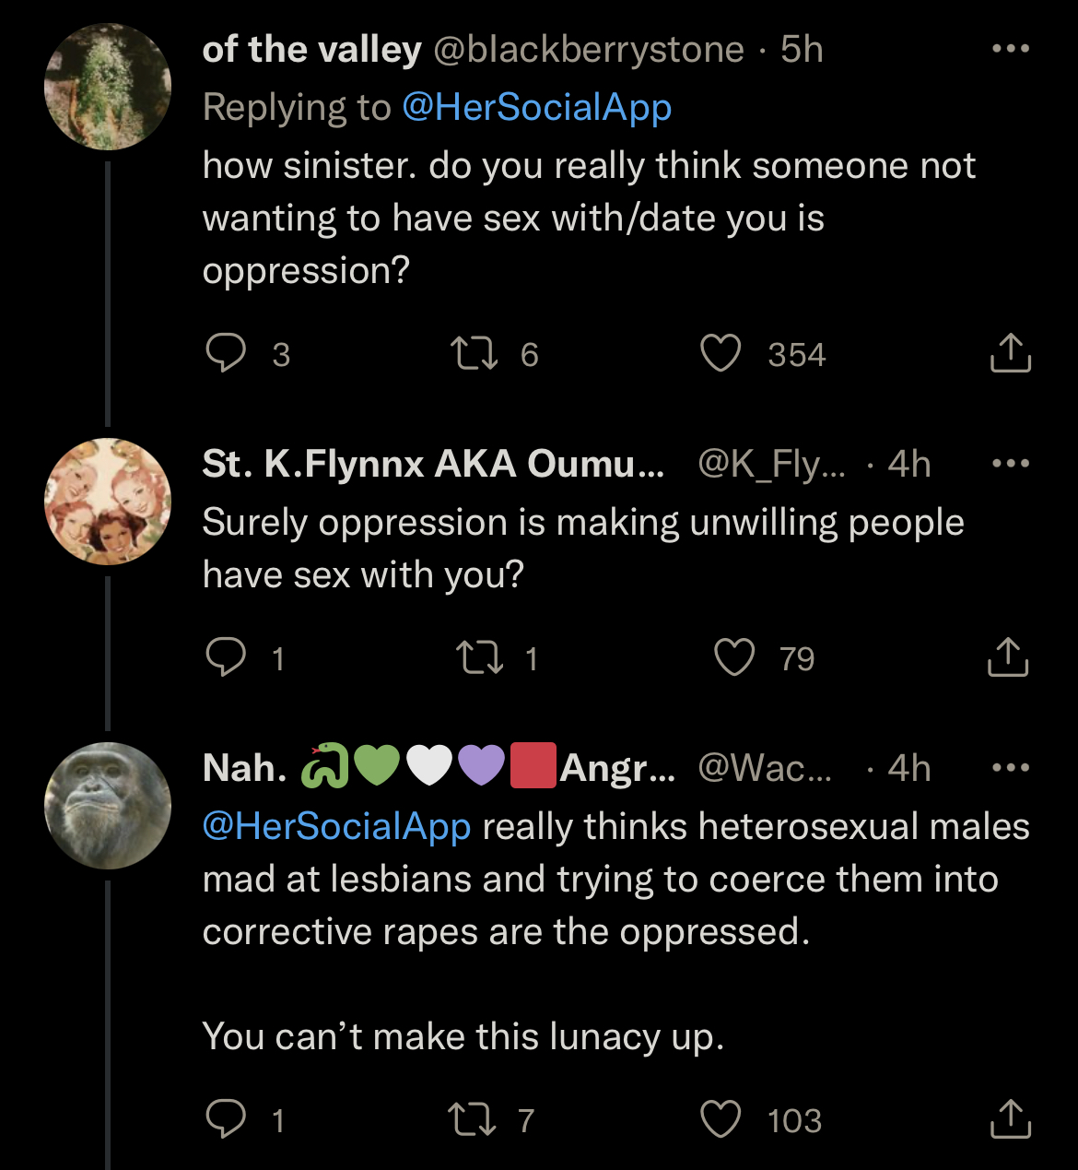The image size is (1078, 1170).
Task: Open the of the valley profile picture
Action: click(x=108, y=88)
